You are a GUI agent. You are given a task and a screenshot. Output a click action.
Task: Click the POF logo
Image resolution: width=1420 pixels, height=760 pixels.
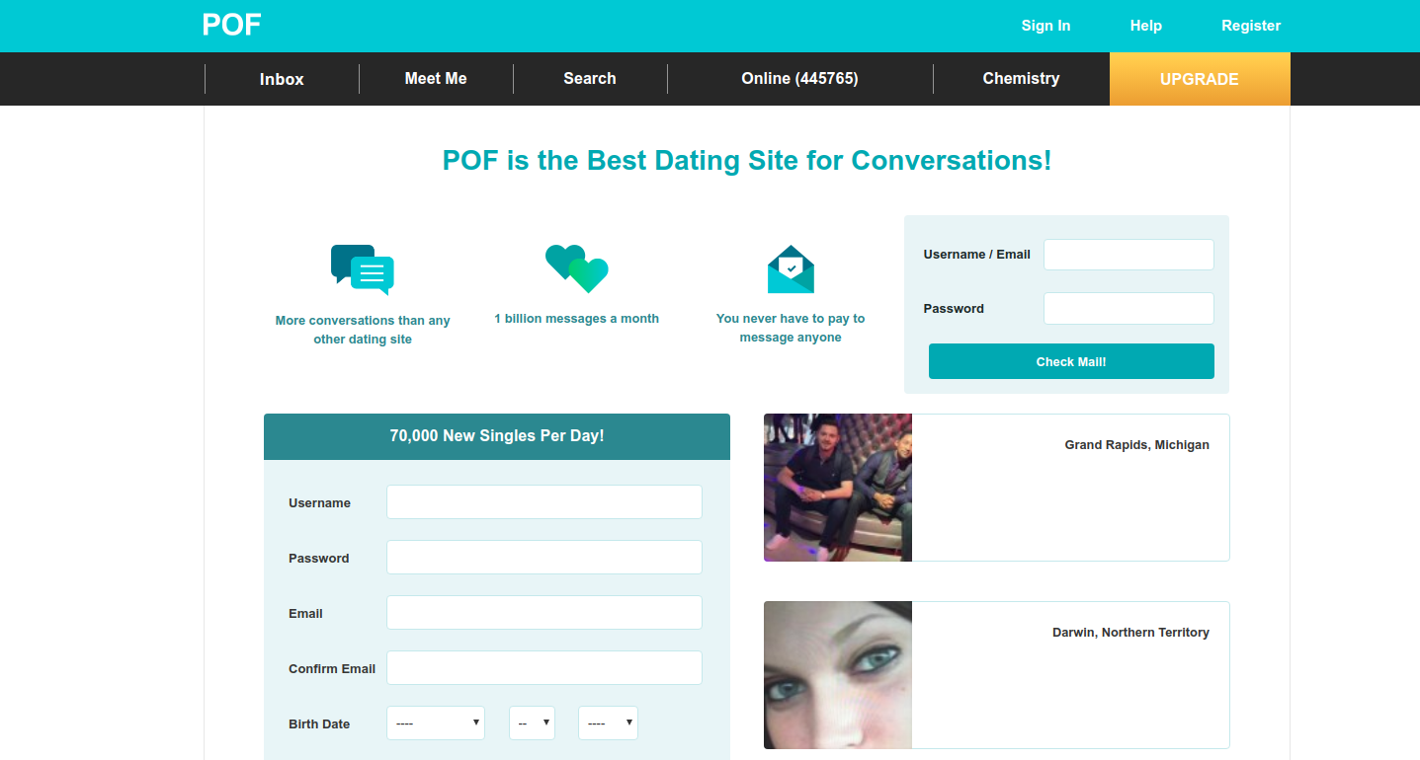231,25
